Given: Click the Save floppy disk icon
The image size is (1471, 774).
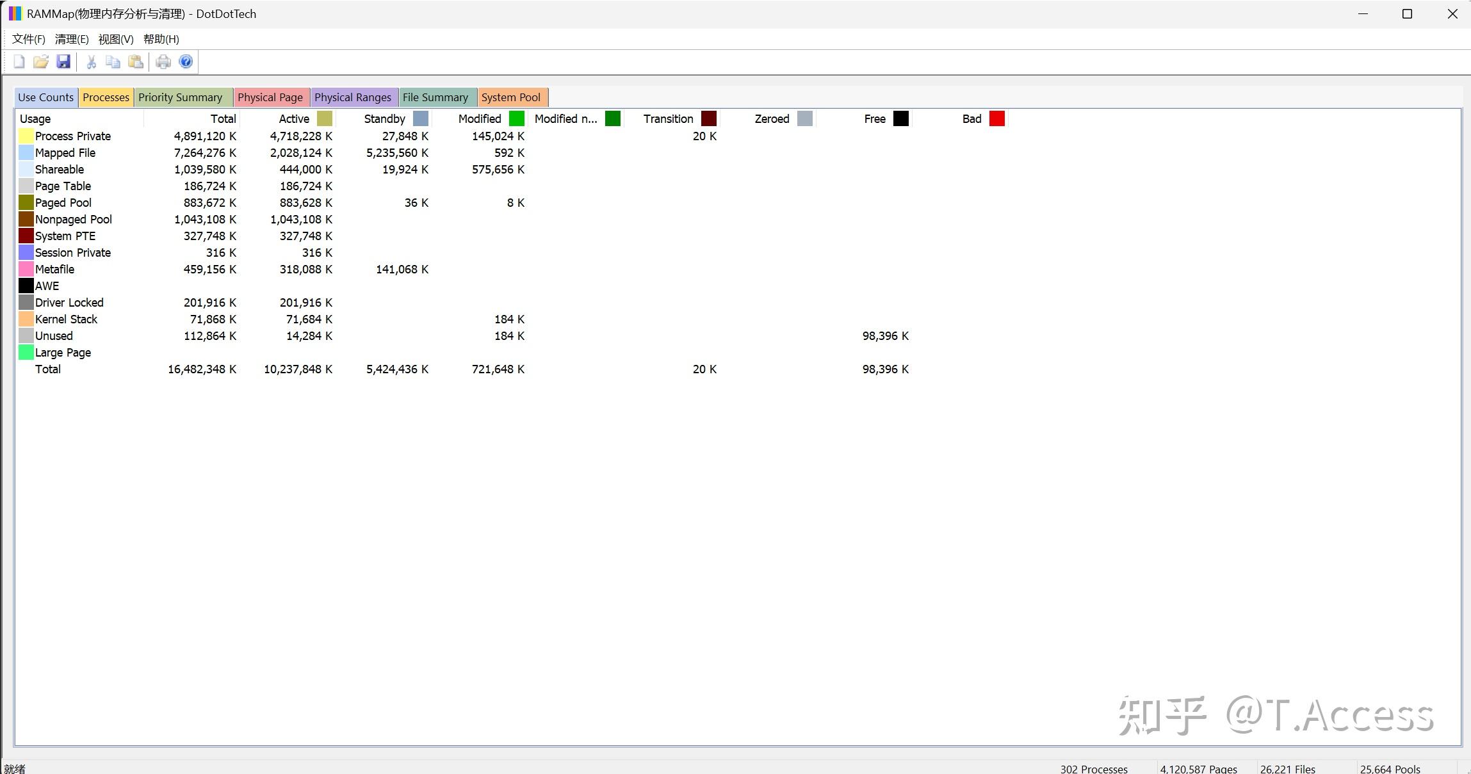Looking at the screenshot, I should click(63, 61).
